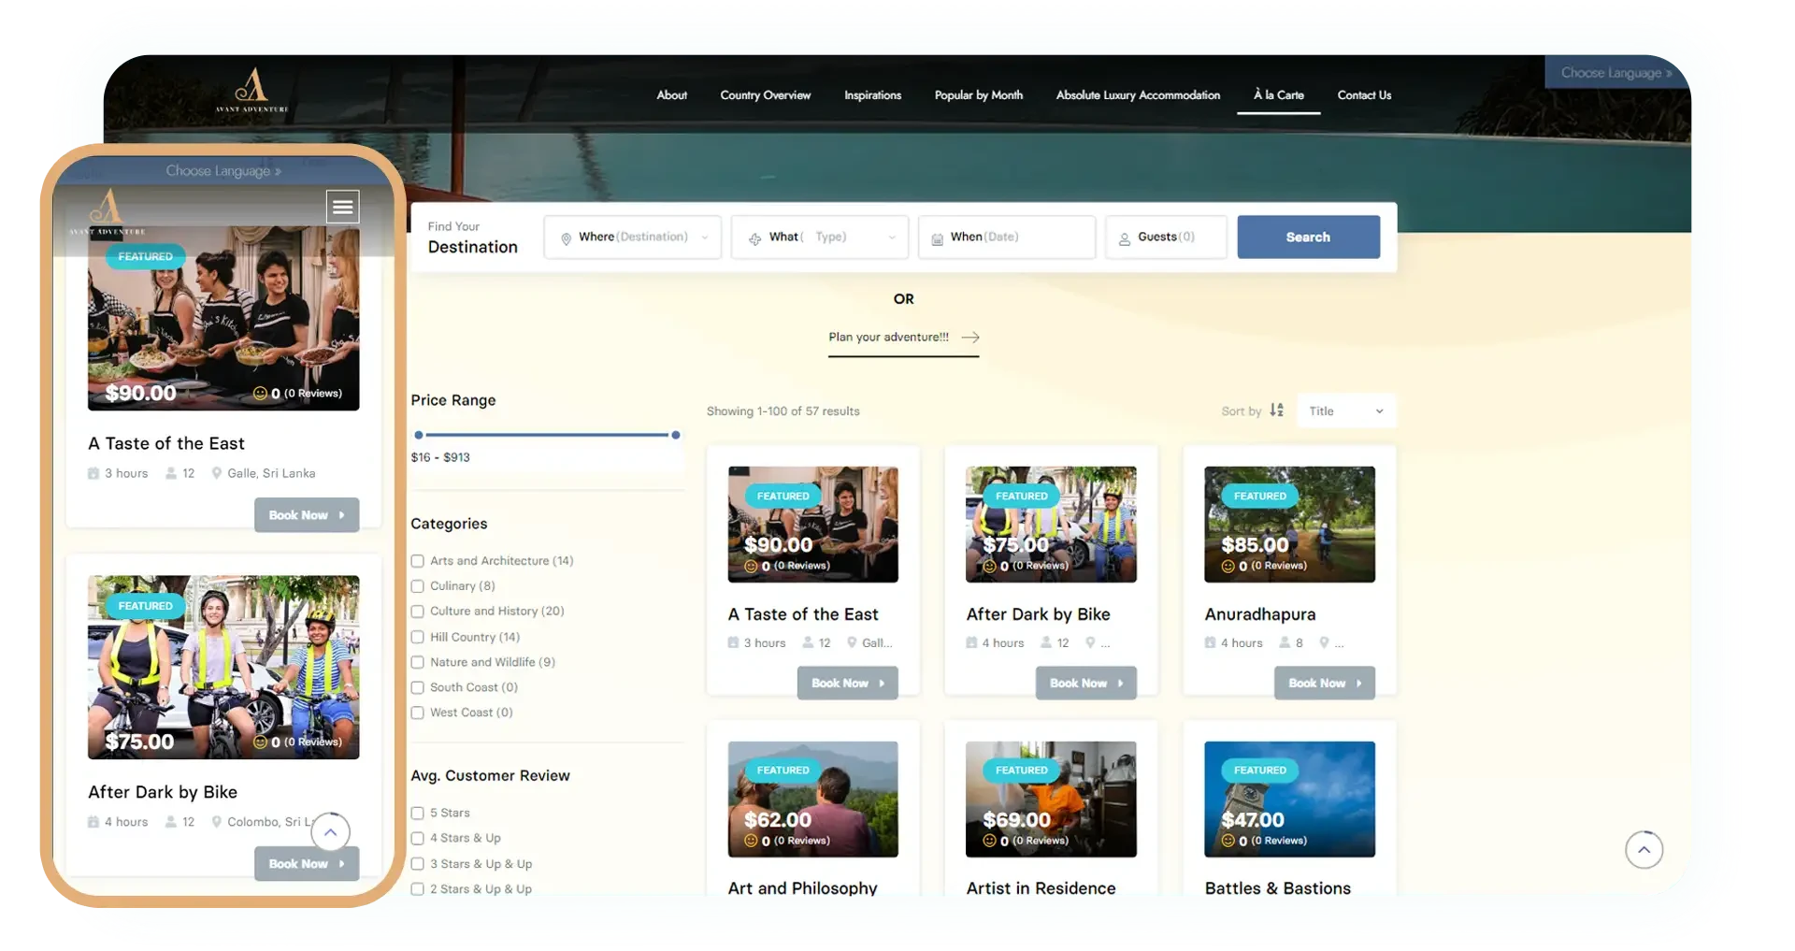Click FEATURED badge on Art and Philosophy card

[x=783, y=771]
